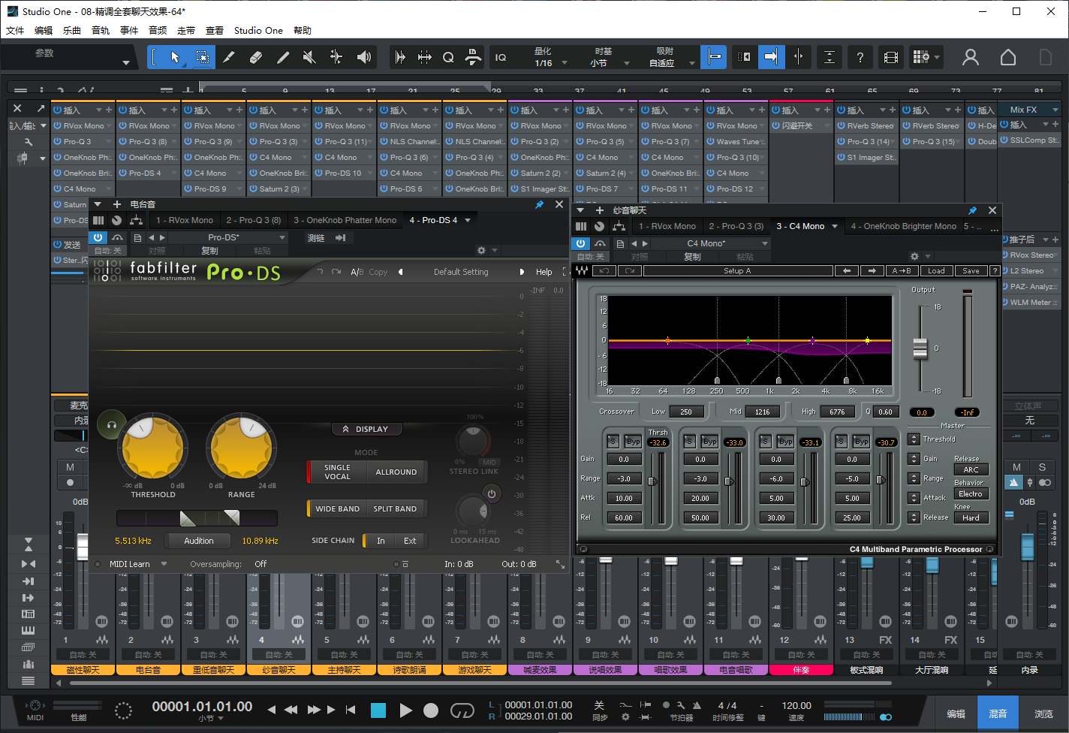Toggle Pro-DS plugin power bypass
1069x733 pixels.
(98, 237)
